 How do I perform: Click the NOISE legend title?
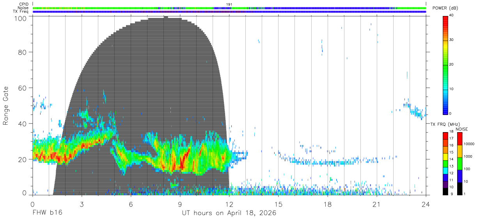461,129
